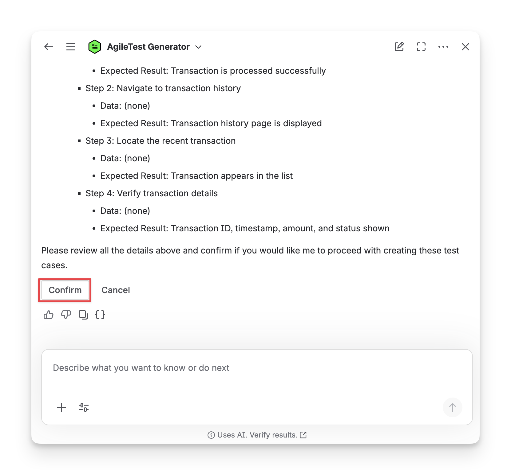Show raw data via curly braces icon

(x=100, y=315)
